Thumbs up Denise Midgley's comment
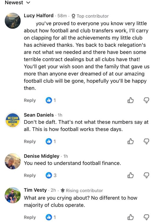Image resolution: width=156 pixels, height=222 pixels. 130,175
